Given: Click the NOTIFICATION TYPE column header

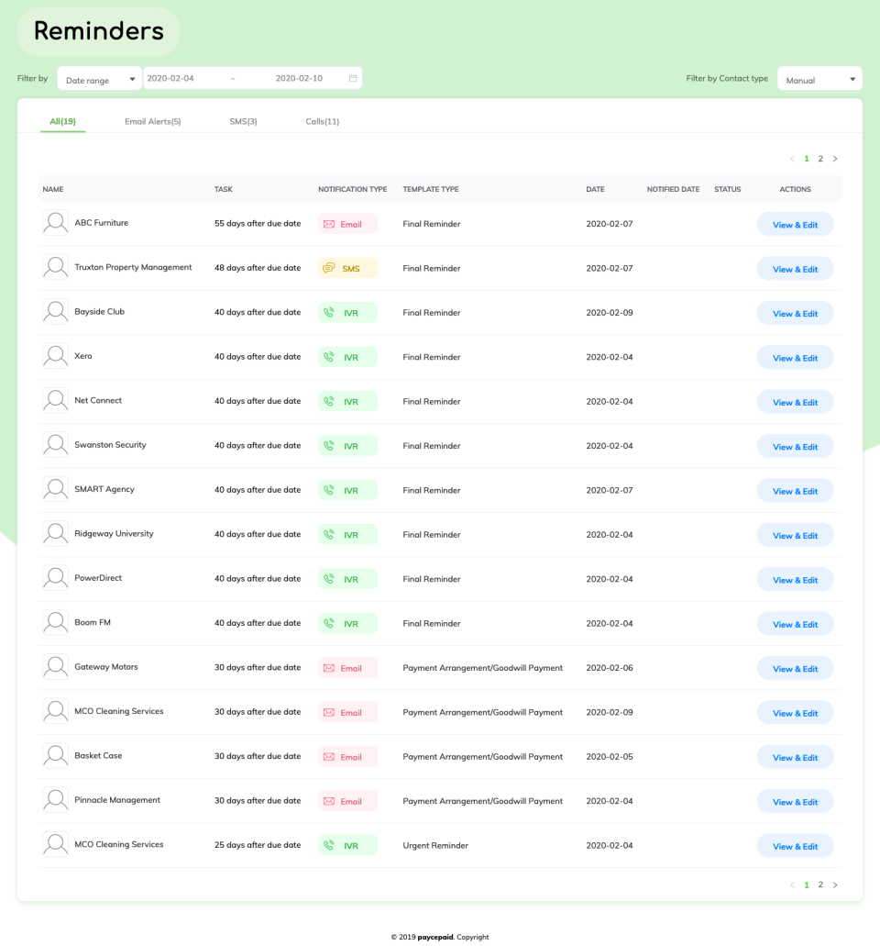Looking at the screenshot, I should pos(353,189).
